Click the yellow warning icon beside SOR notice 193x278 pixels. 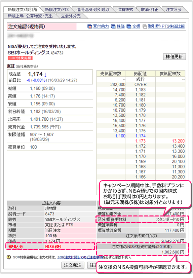click(9, 257)
